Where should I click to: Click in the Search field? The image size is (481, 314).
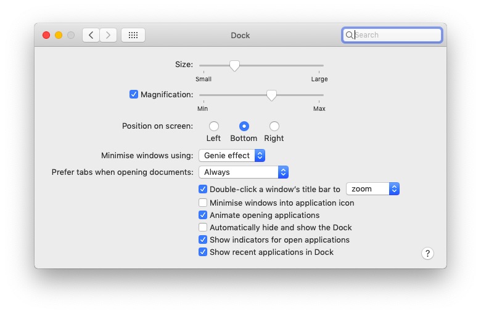coord(392,35)
